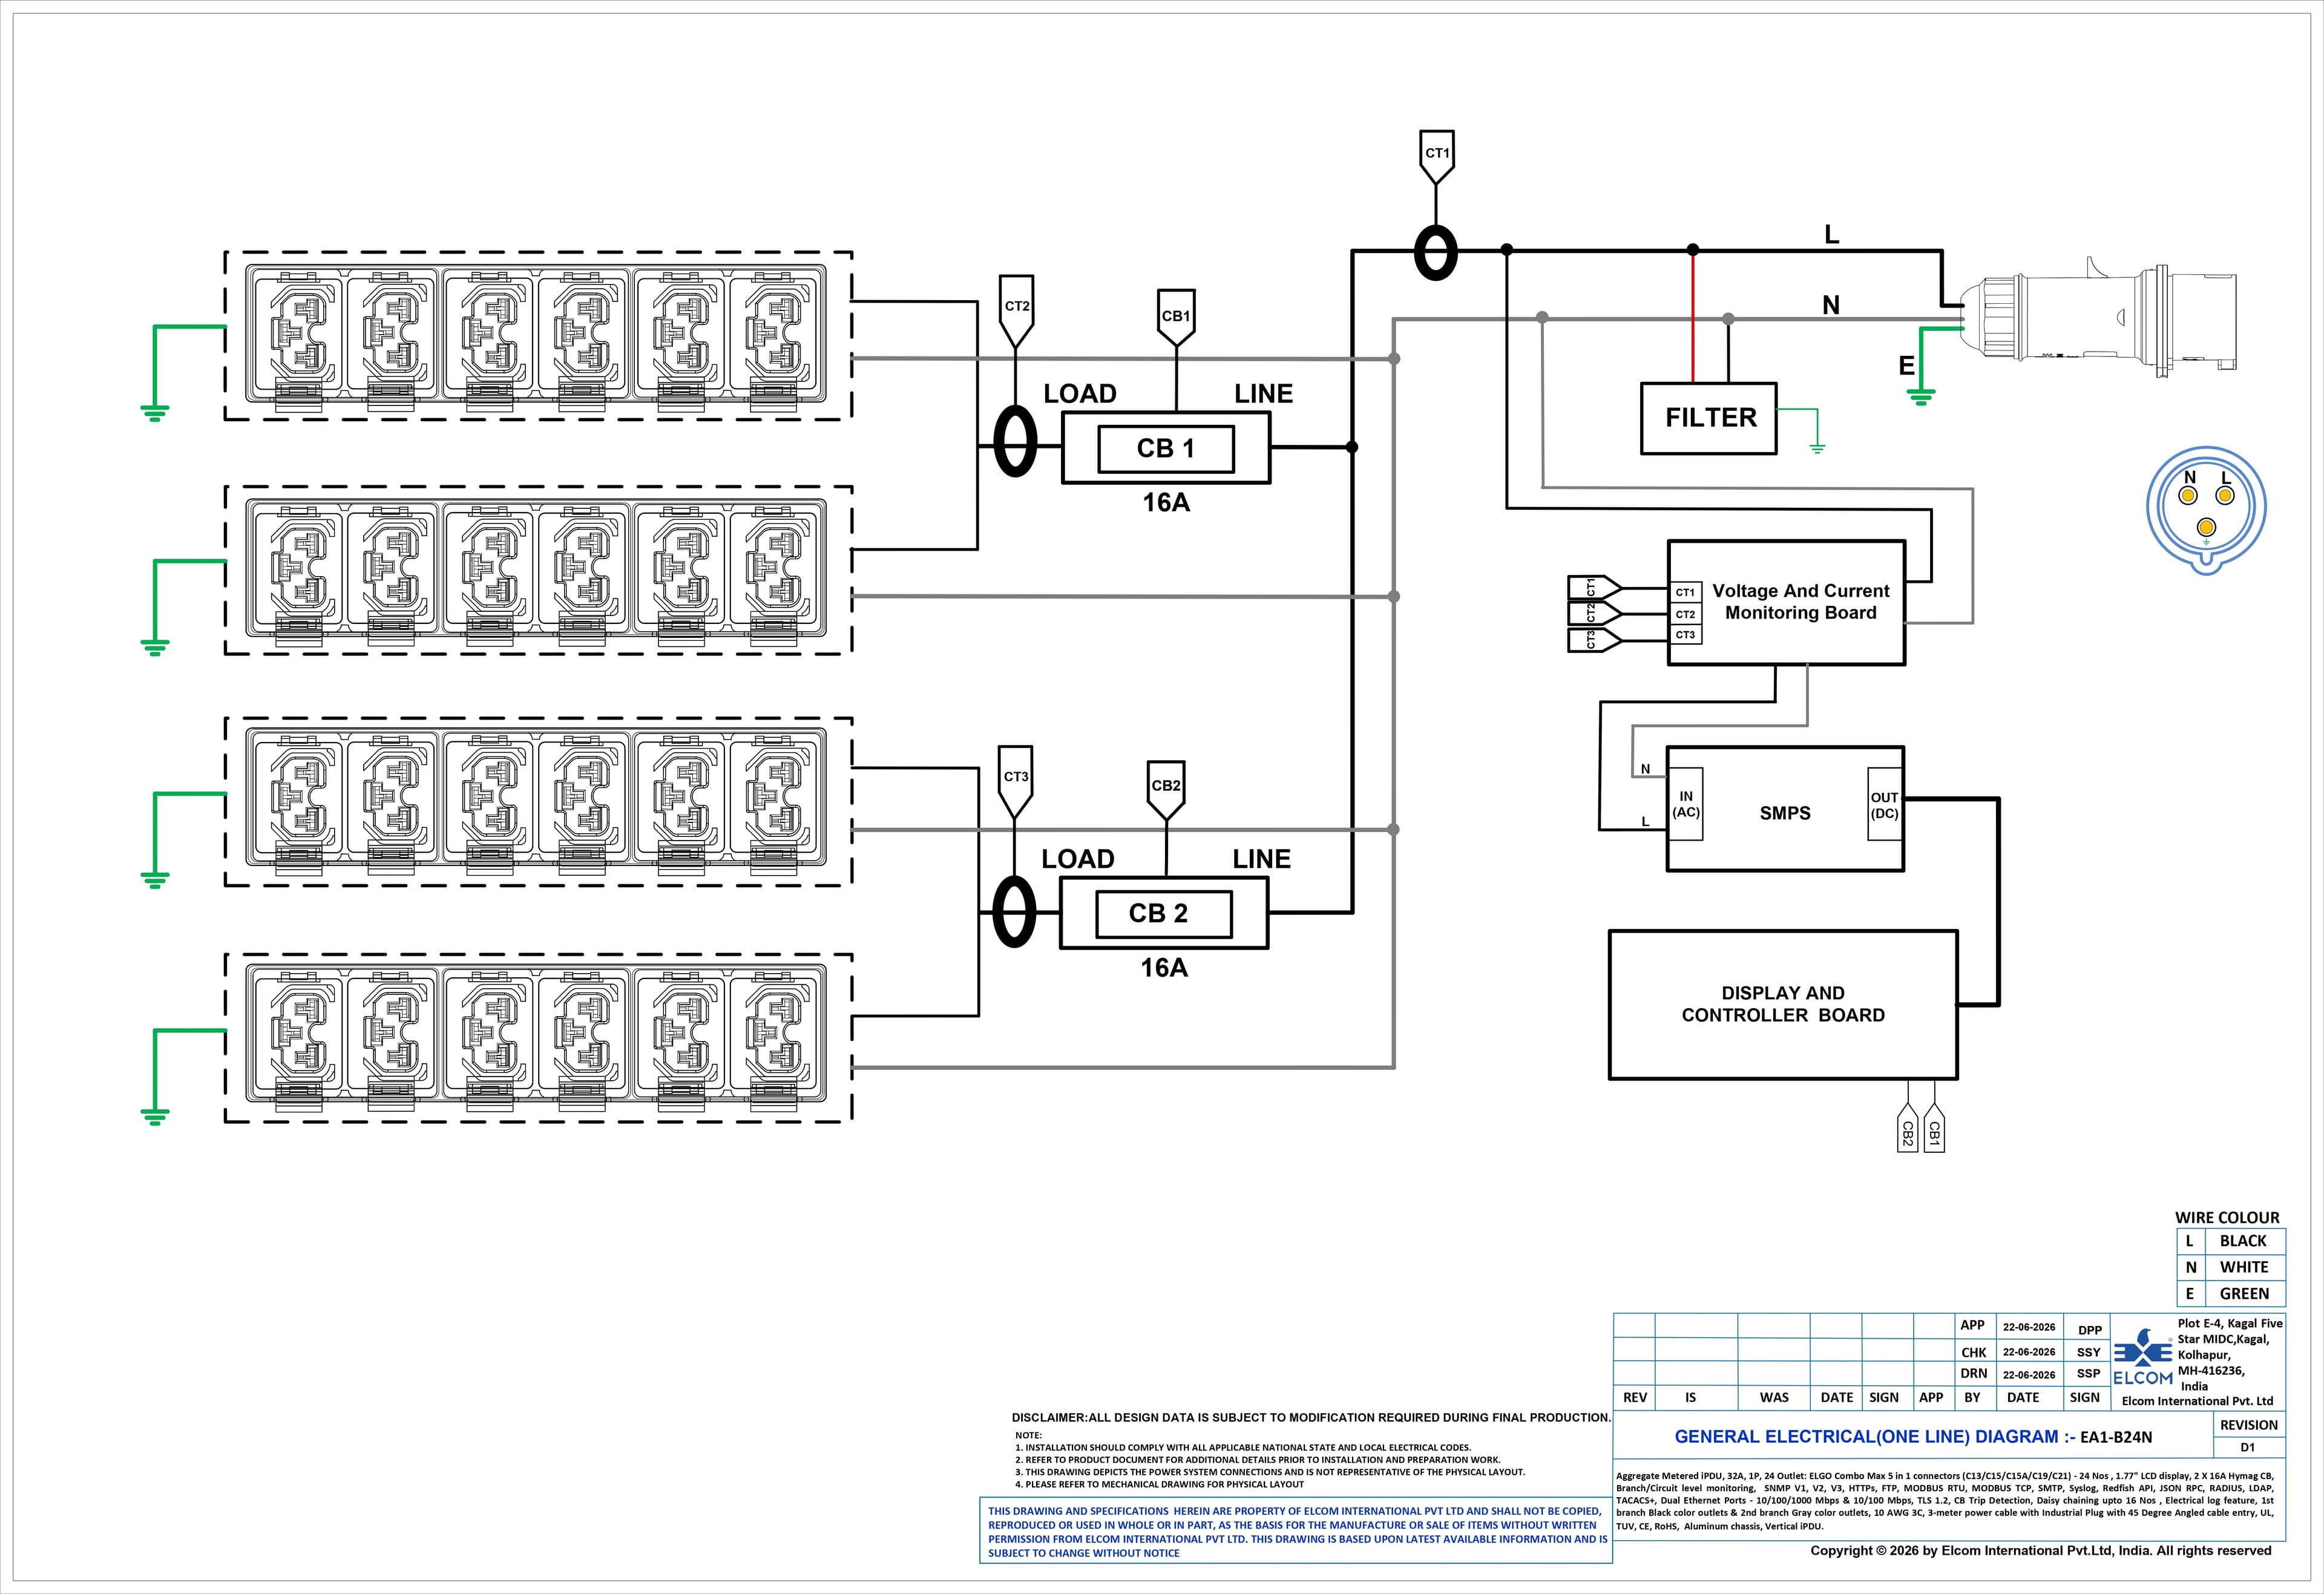Click the CT3 port box on Monitoring Board
The height and width of the screenshot is (1594, 2324).
pyautogui.click(x=1686, y=635)
